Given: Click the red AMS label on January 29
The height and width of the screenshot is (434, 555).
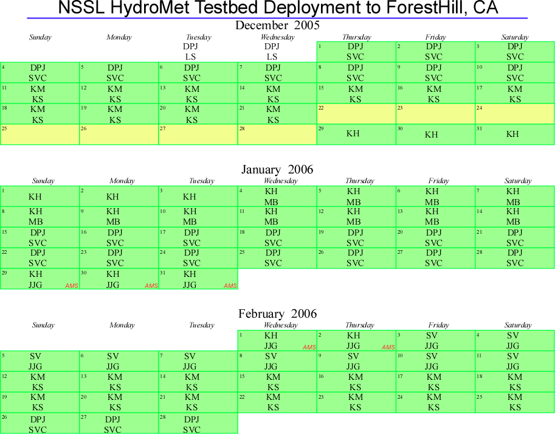Looking at the screenshot, I should pyautogui.click(x=72, y=286).
